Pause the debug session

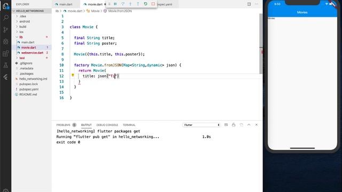click(115, 4)
